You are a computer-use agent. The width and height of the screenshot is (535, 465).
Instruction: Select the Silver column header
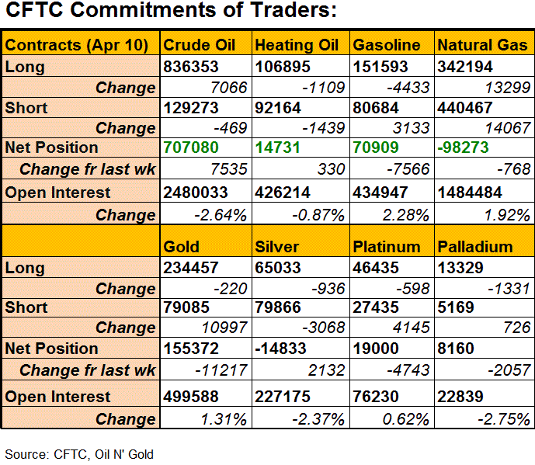[276, 247]
